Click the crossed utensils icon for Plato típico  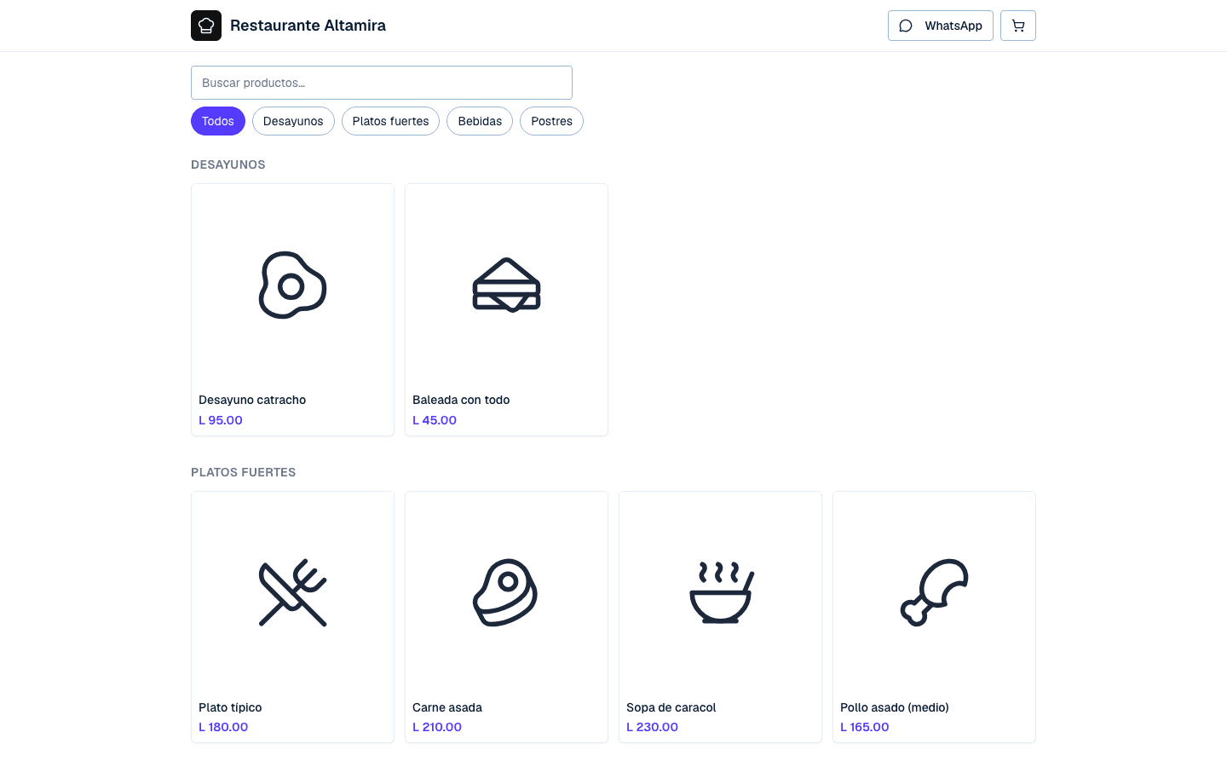click(x=292, y=593)
